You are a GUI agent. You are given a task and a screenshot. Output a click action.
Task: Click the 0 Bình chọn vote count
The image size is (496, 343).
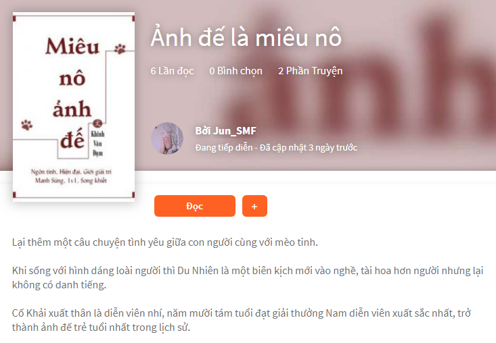pos(235,71)
